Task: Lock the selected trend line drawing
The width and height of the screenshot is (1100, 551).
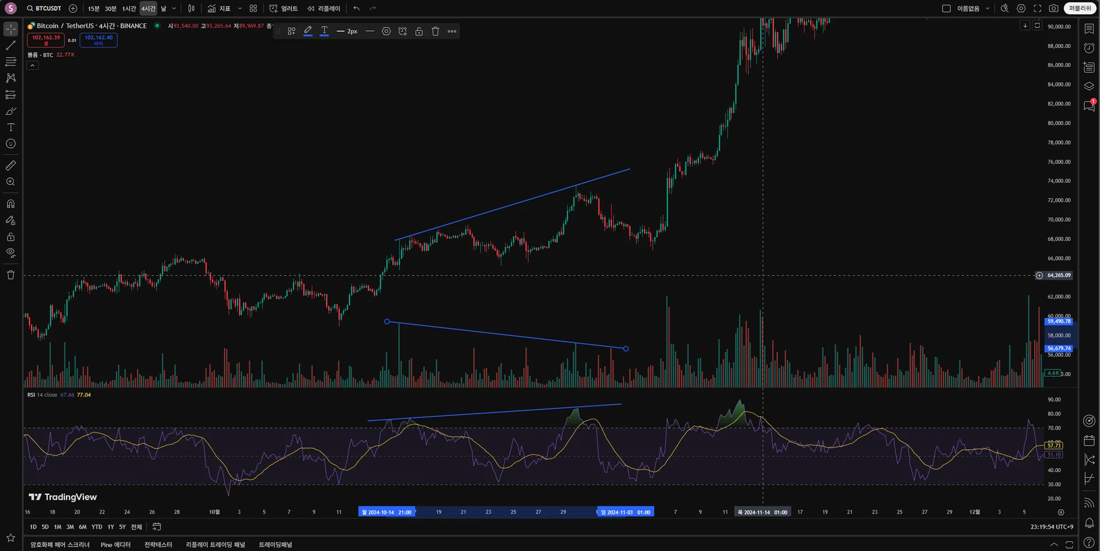Action: tap(419, 32)
